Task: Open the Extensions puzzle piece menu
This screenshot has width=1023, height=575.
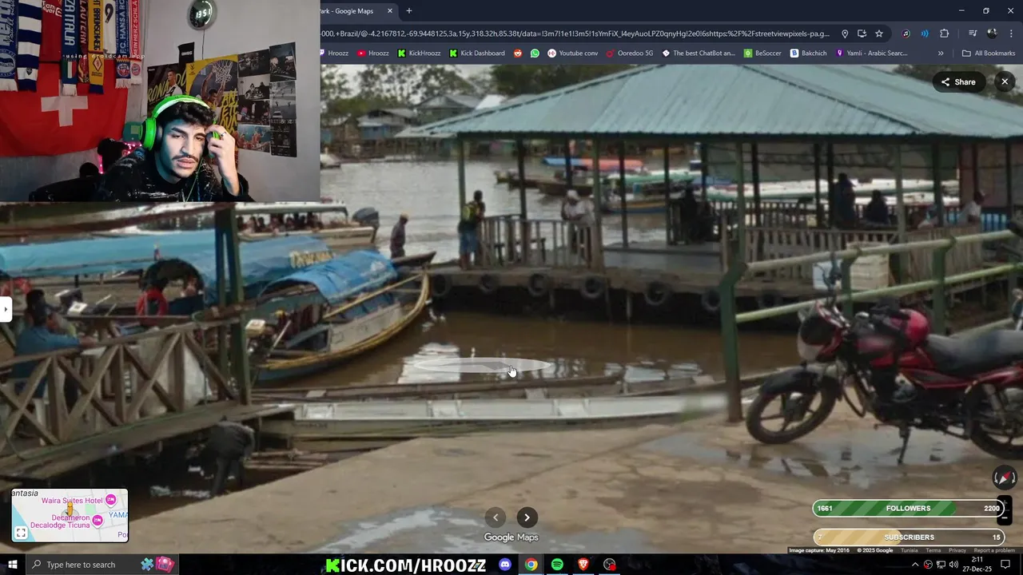Action: (x=945, y=34)
